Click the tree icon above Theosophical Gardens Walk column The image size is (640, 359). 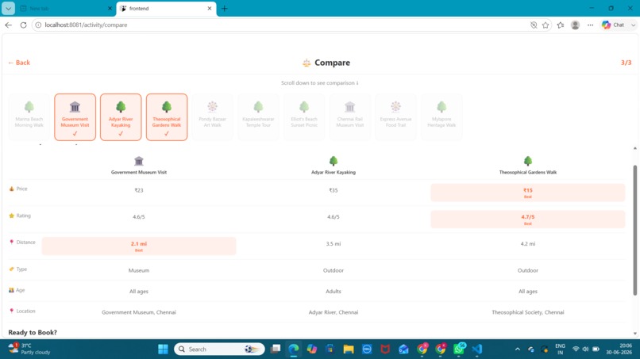(528, 161)
